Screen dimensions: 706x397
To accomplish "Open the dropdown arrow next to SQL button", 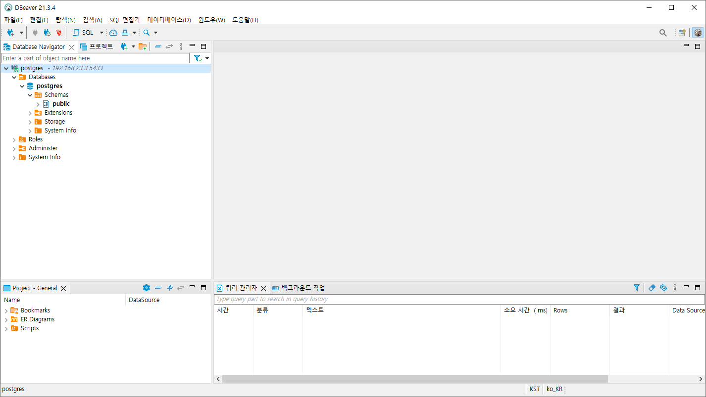I will [101, 33].
